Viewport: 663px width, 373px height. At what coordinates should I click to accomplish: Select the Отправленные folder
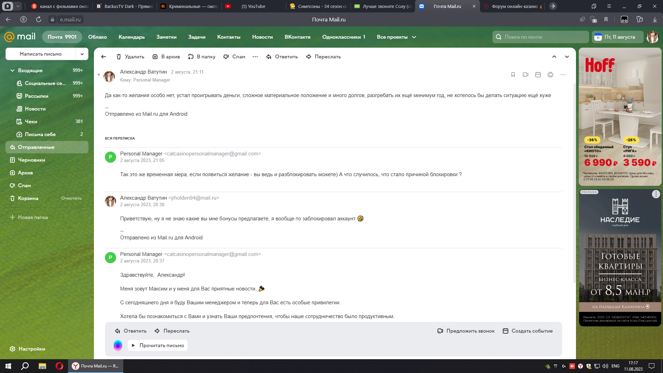[x=47, y=147]
